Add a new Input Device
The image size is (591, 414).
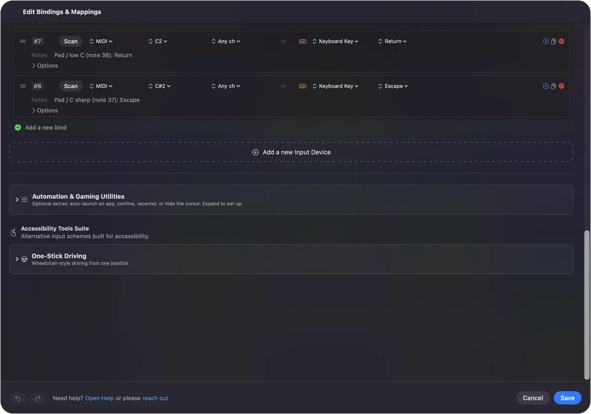coord(291,152)
